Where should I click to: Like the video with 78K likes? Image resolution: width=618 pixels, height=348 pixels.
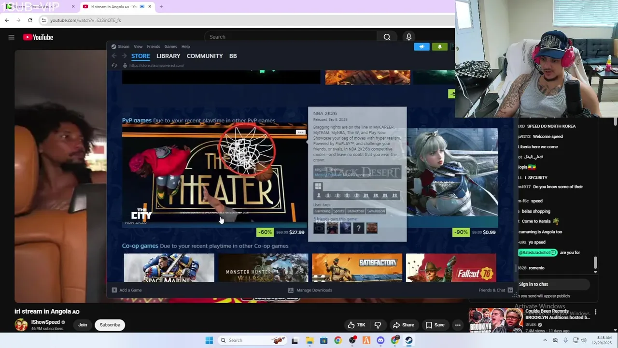(x=356, y=325)
